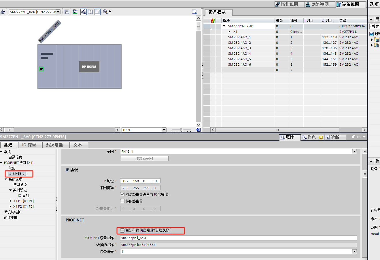The image size is (380, 260).
Task: Click the 模块 column header
Action: [x=248, y=20]
